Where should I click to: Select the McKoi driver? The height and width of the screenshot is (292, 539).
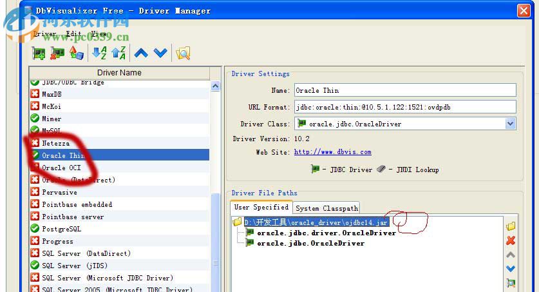coord(119,106)
